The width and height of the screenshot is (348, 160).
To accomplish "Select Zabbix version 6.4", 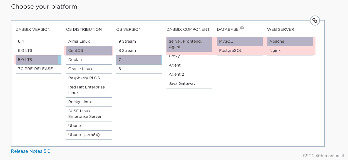I will pyautogui.click(x=39, y=42).
